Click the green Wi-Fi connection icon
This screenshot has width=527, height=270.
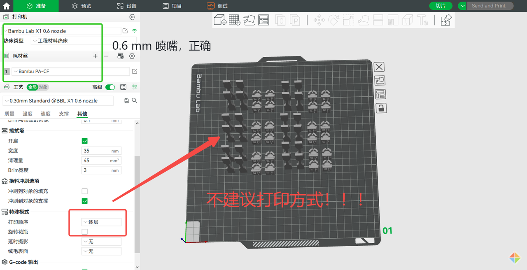134,31
